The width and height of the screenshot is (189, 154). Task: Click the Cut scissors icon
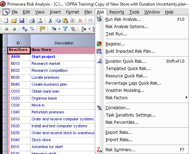coord(50,20)
